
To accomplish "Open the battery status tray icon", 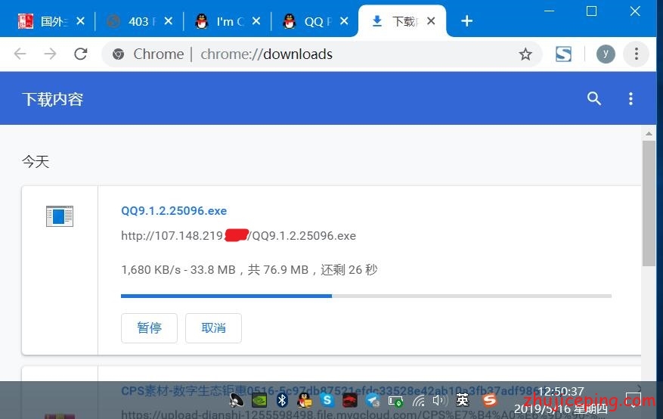I will click(396, 401).
